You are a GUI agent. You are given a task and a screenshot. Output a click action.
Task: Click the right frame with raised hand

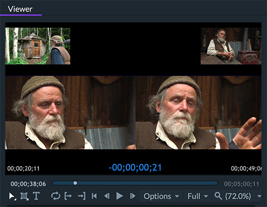(198, 113)
